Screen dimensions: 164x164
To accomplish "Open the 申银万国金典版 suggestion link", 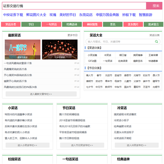I will click(108, 15).
